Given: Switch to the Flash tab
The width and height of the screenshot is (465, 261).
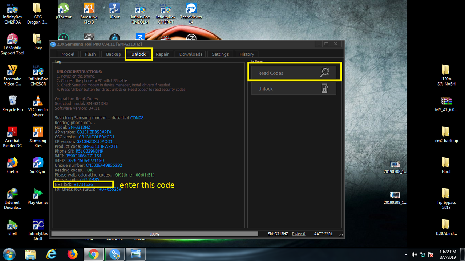Looking at the screenshot, I should (90, 54).
